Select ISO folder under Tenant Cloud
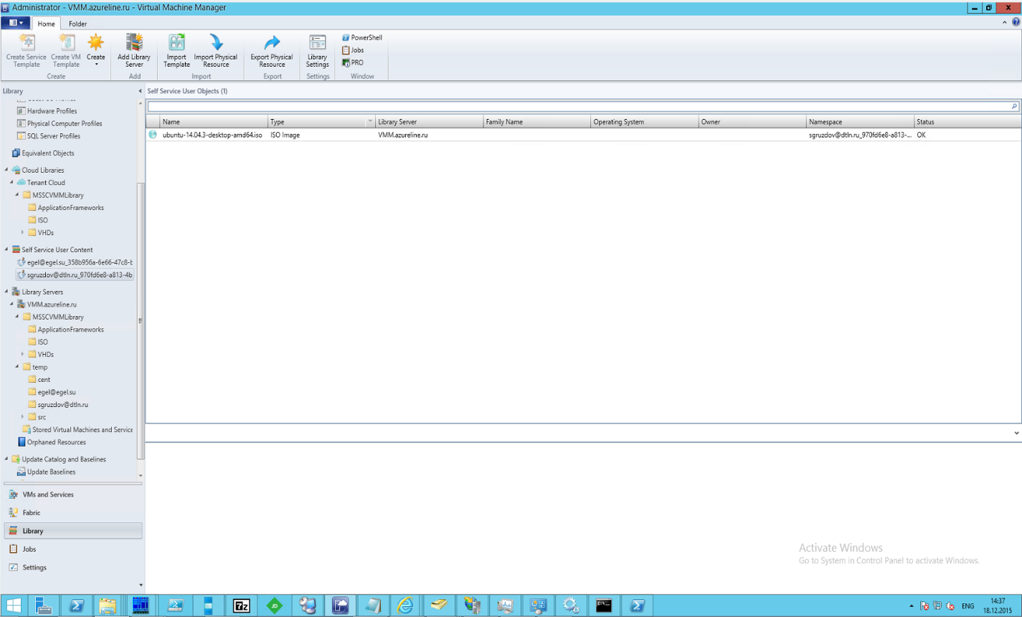1022x617 pixels. (43, 220)
